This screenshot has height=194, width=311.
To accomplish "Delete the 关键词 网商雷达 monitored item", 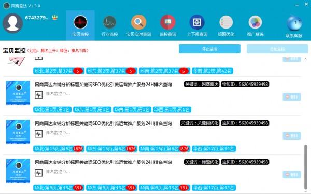I will (292, 97).
